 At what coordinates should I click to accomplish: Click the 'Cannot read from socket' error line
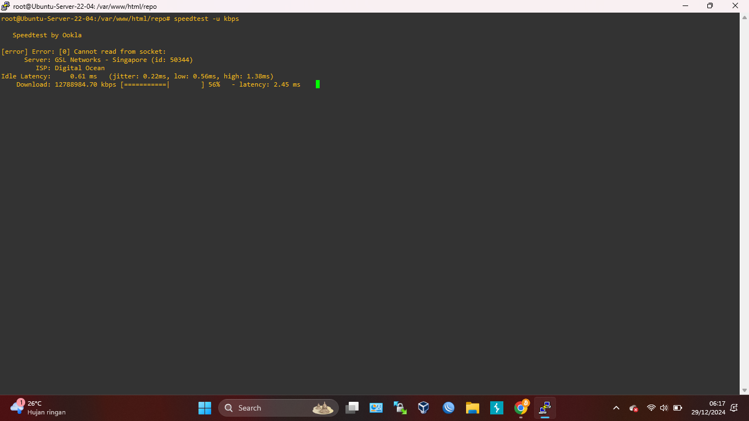click(x=83, y=52)
